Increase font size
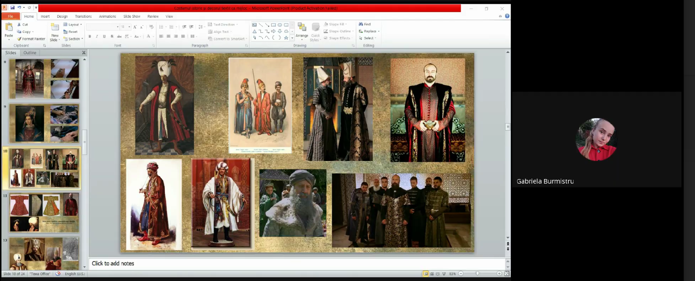695x281 pixels. (135, 27)
